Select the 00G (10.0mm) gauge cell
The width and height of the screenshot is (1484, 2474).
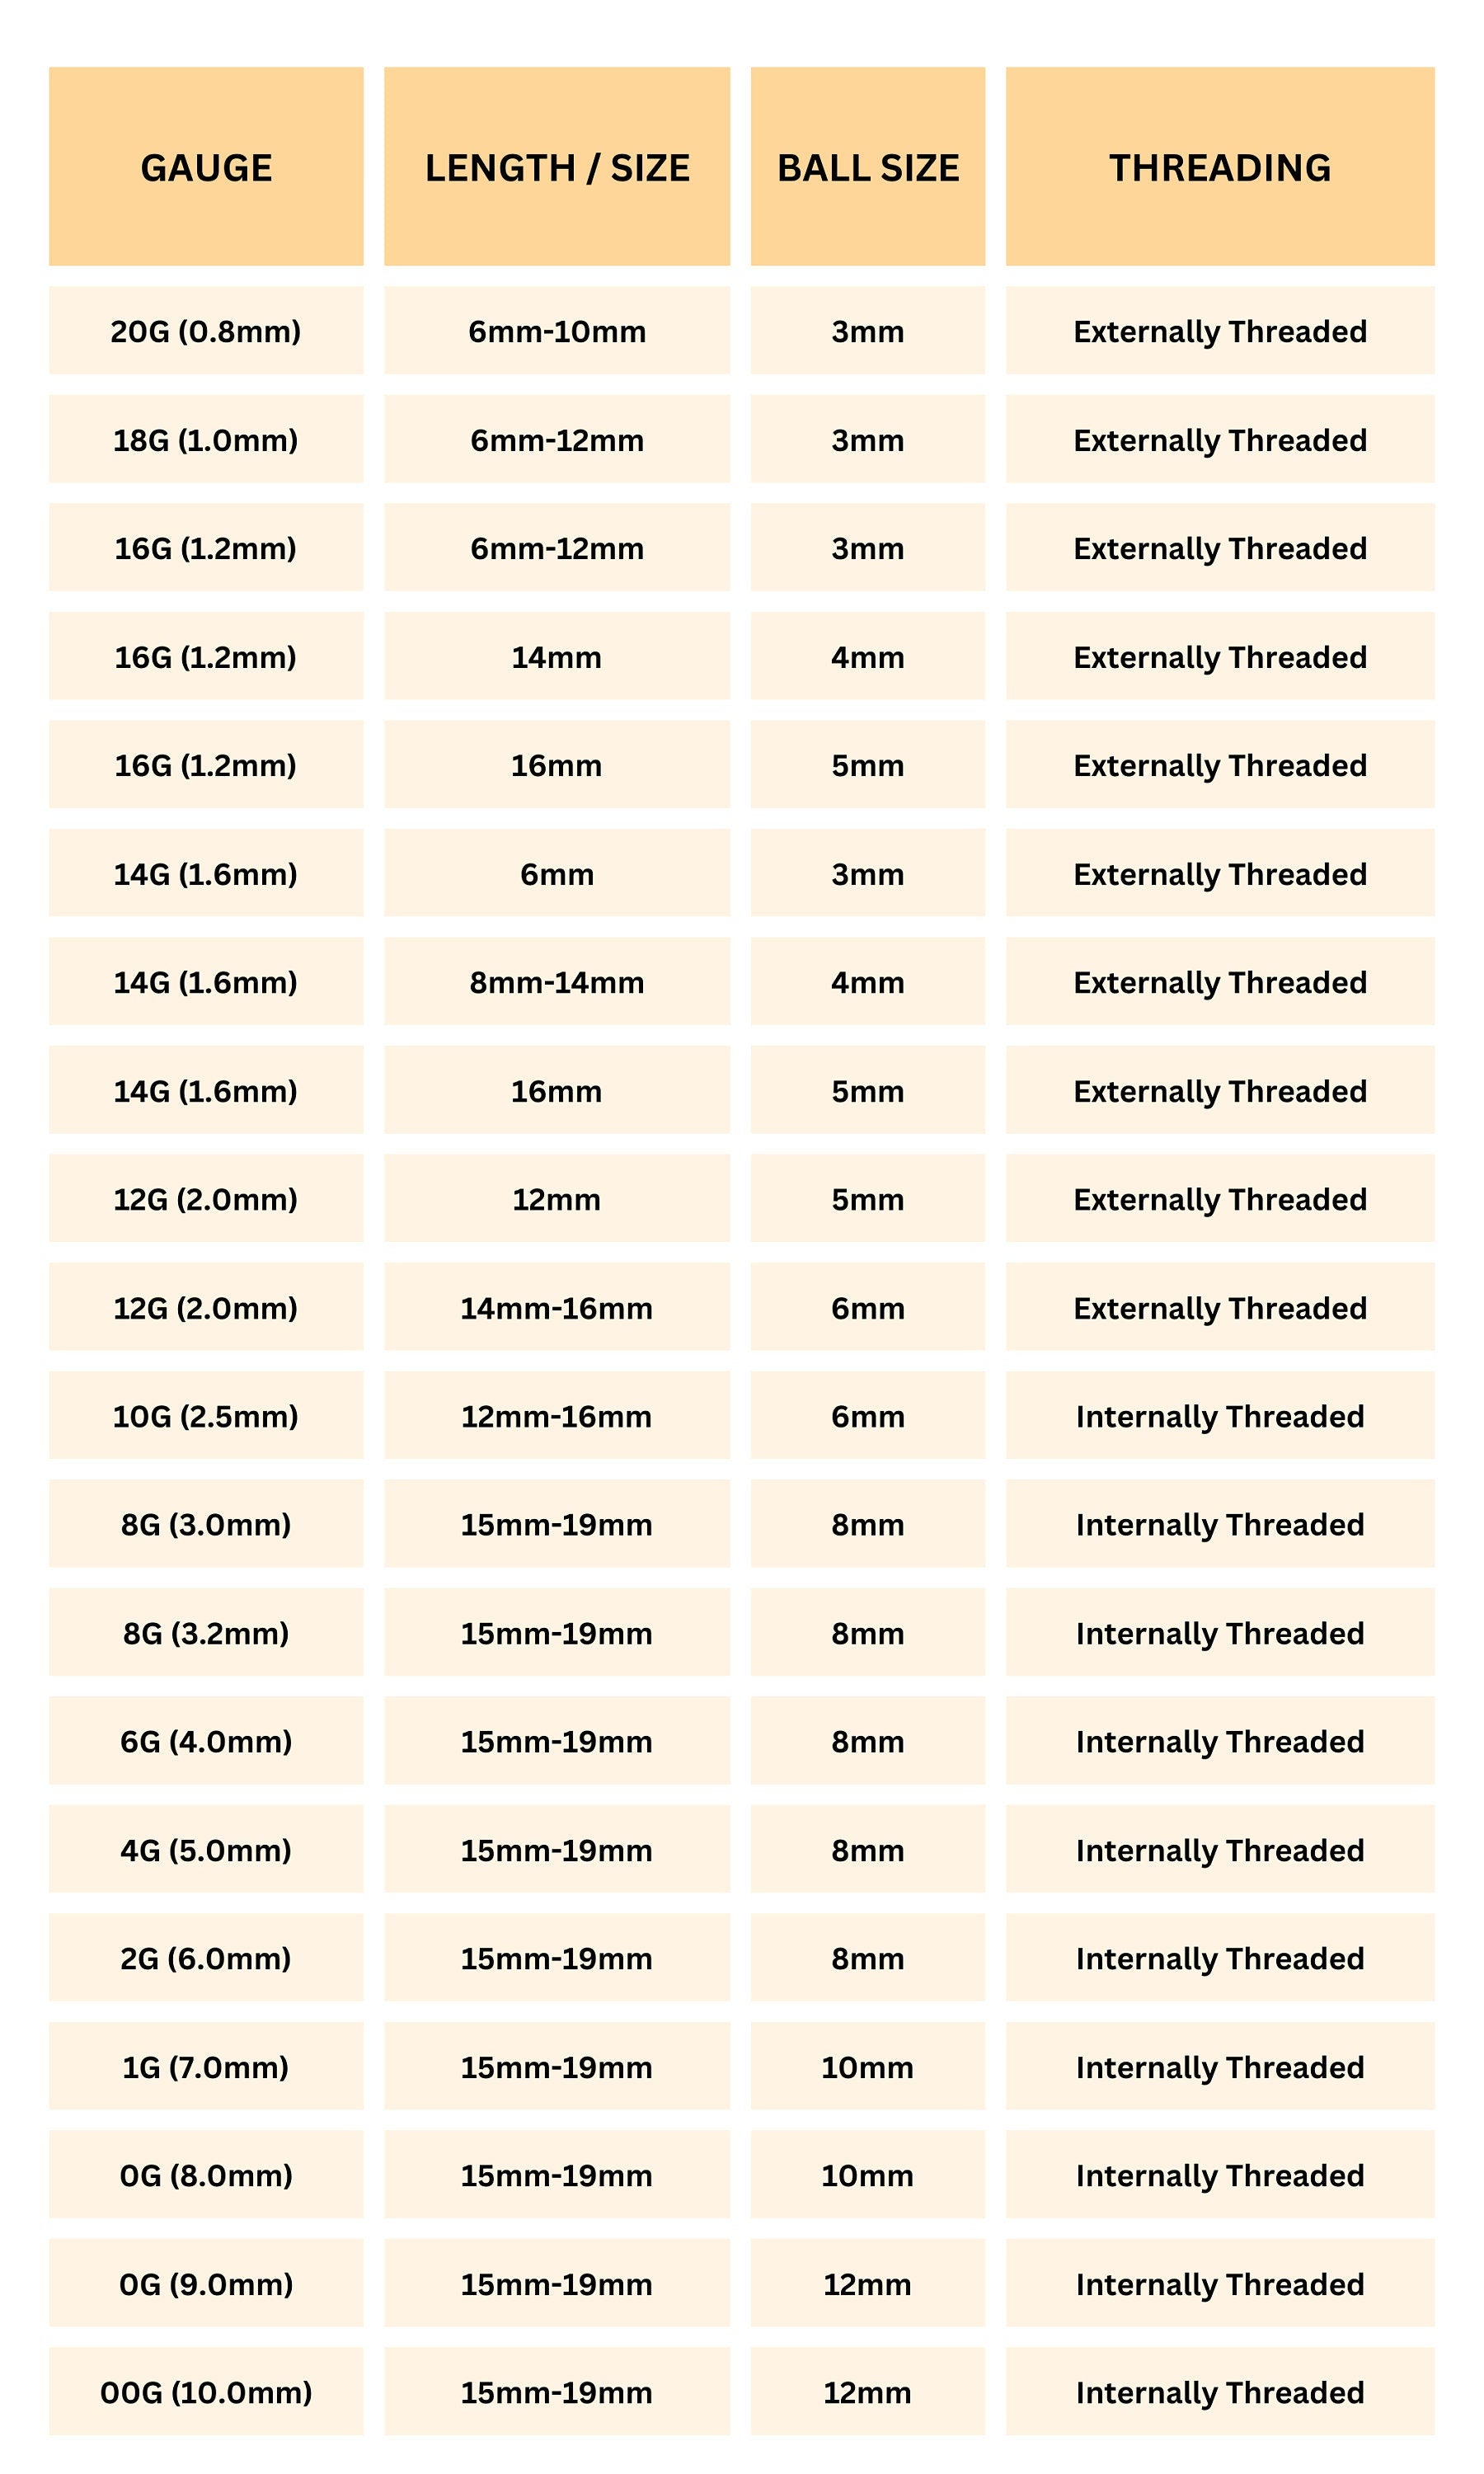pyautogui.click(x=206, y=2392)
